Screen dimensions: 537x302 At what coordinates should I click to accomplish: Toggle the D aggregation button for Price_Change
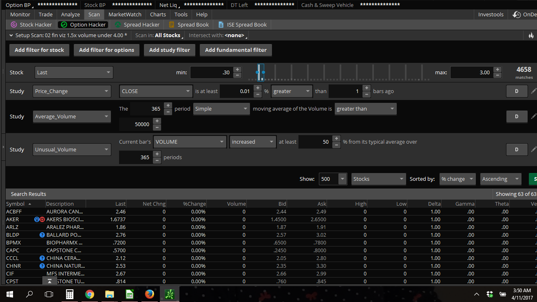pos(516,91)
